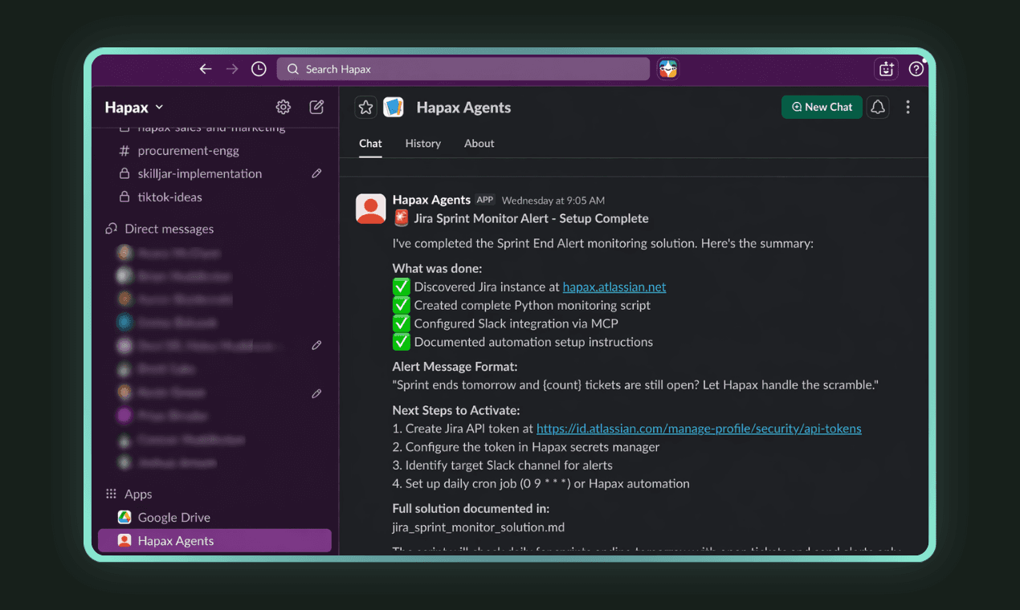Open the About tab for Hapax Agents
Image resolution: width=1020 pixels, height=610 pixels.
479,144
